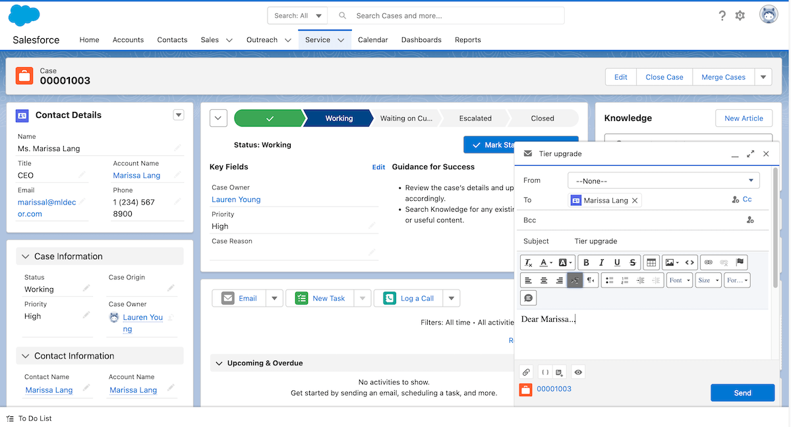791x427 pixels.
Task: Open the setup gear icon
Action: [x=740, y=16]
